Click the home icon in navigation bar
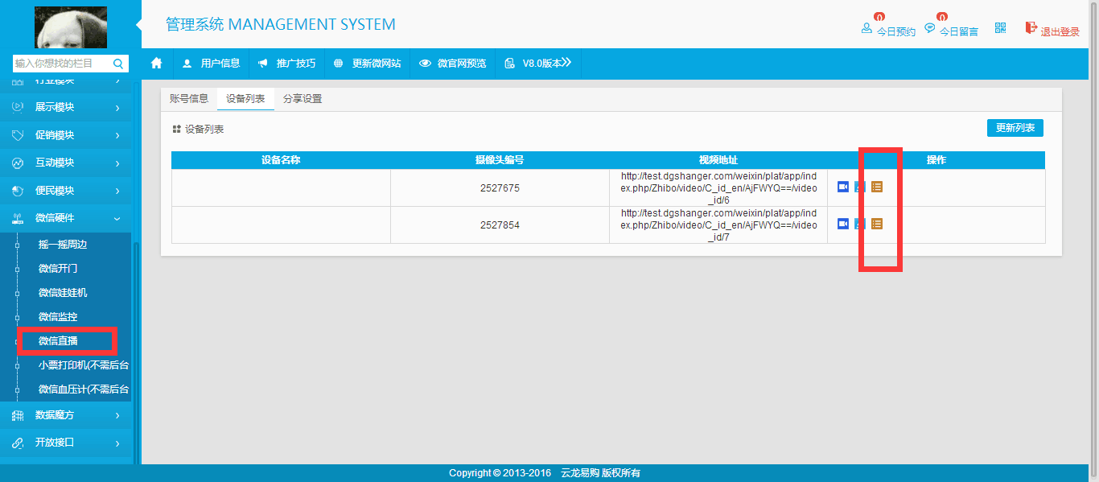The image size is (1099, 482). tap(157, 64)
